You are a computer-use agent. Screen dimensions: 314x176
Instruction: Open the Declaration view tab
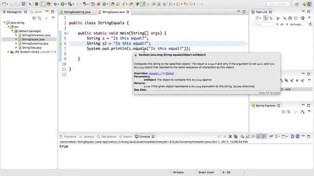click(106, 137)
